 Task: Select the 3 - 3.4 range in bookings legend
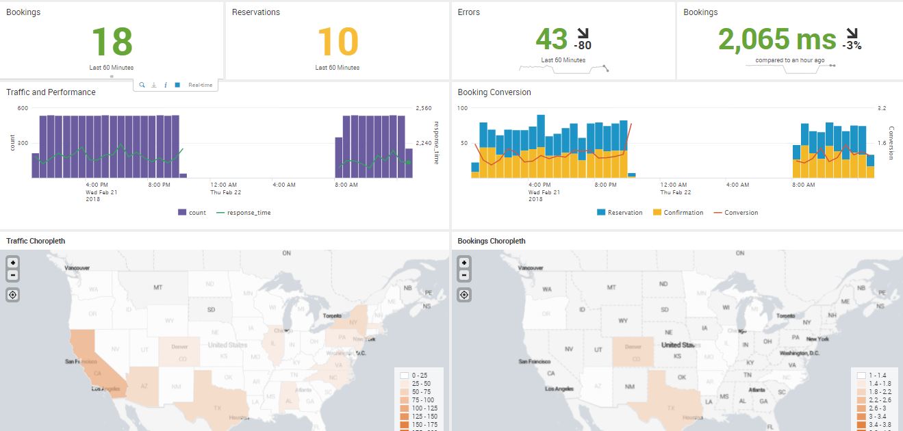click(x=872, y=416)
